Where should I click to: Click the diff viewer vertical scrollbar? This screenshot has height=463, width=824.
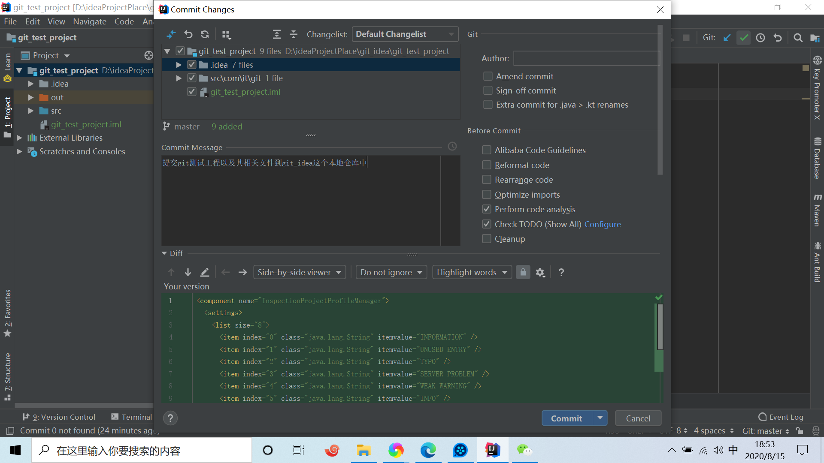[x=660, y=326]
